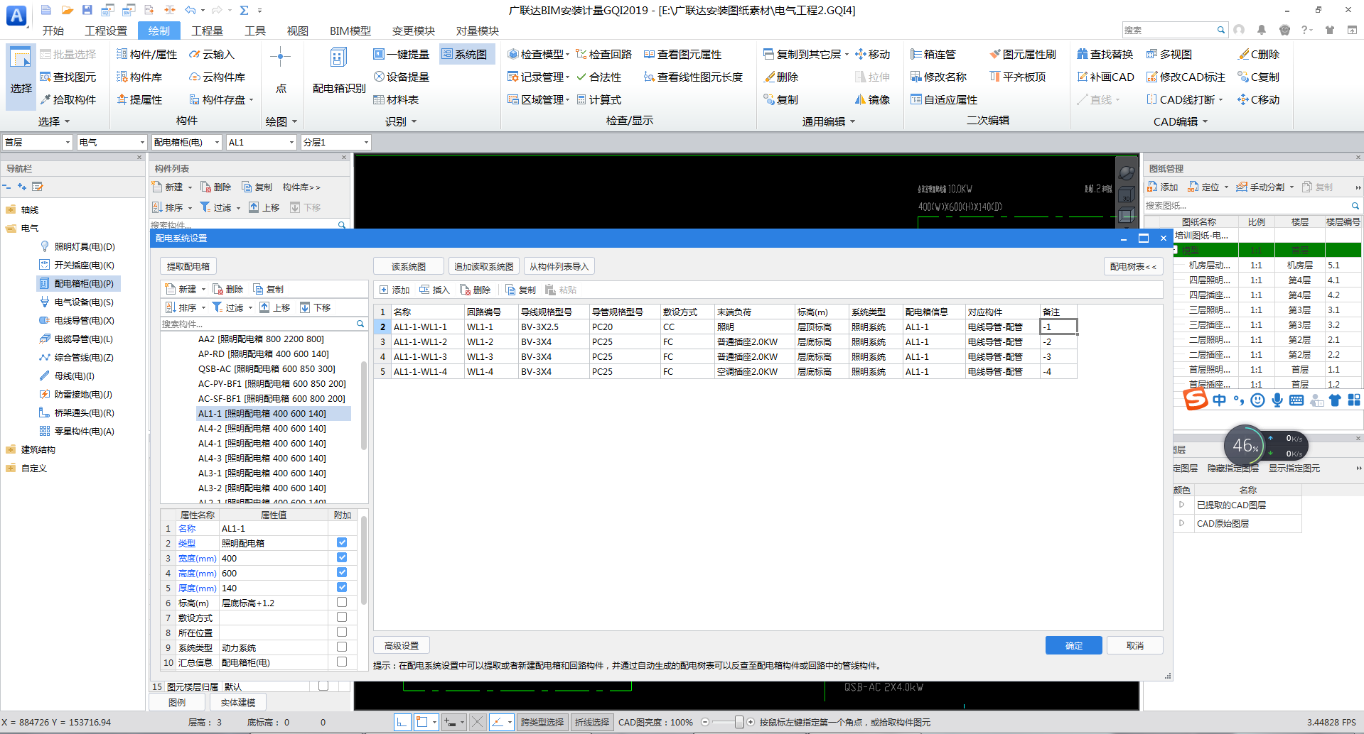Click the 材料表 tool

(396, 99)
